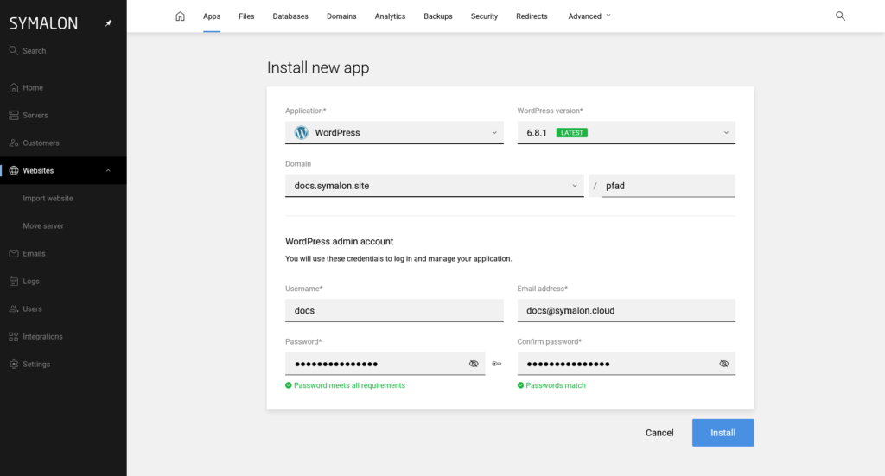The image size is (885, 476).
Task: Click the generate password key icon
Action: coord(497,364)
